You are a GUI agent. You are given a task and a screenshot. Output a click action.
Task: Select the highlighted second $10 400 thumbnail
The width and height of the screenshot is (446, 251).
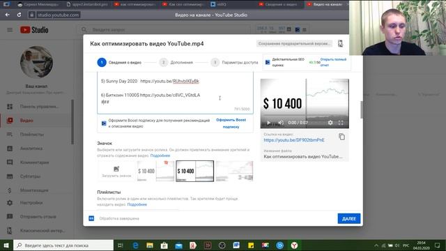[195, 171]
